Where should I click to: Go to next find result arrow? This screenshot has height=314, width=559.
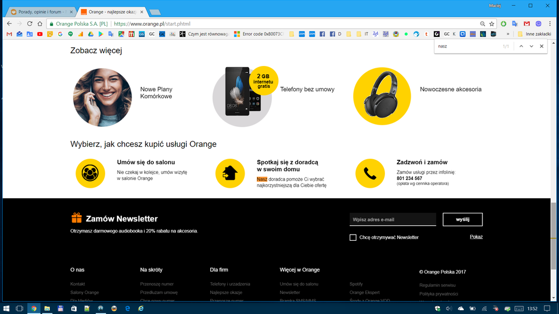[532, 46]
